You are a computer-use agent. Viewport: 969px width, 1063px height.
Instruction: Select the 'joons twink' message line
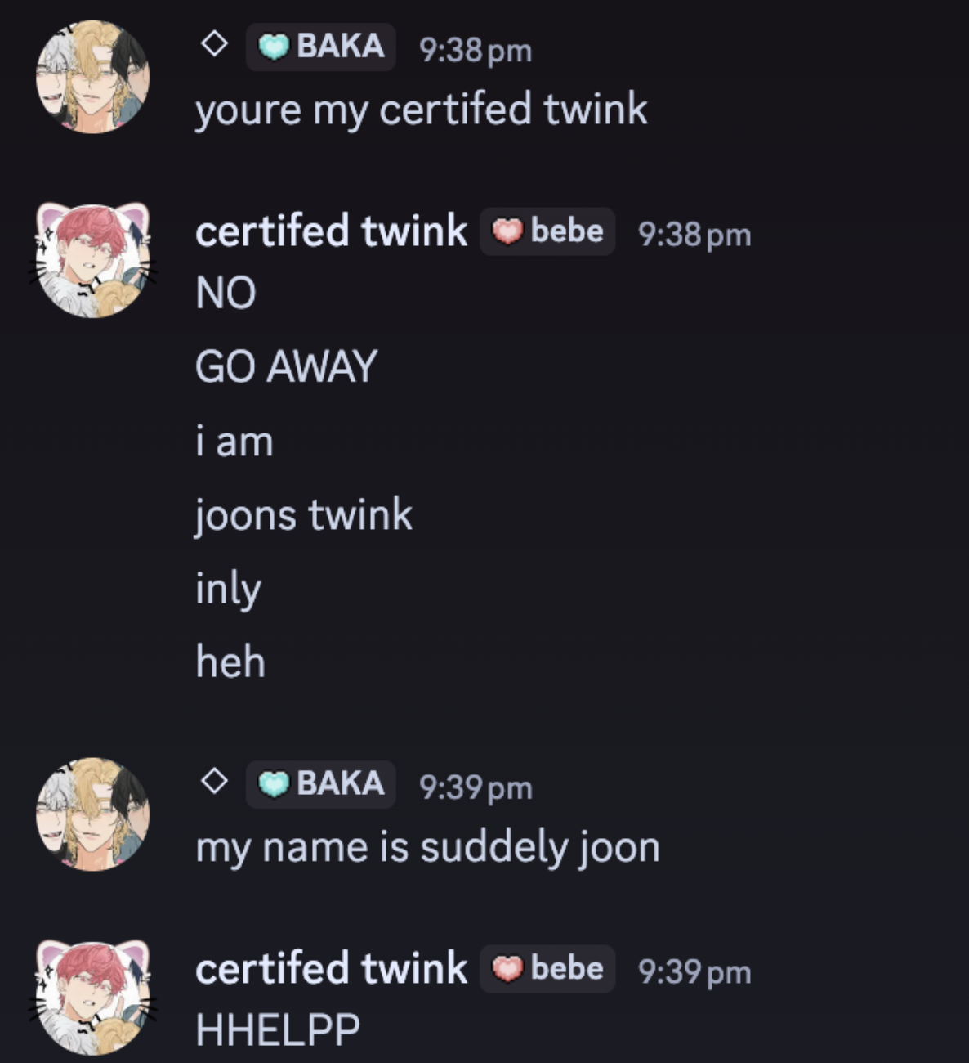tap(304, 515)
